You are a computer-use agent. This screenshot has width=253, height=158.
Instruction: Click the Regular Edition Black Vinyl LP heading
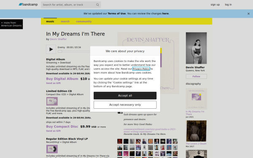[67, 139]
